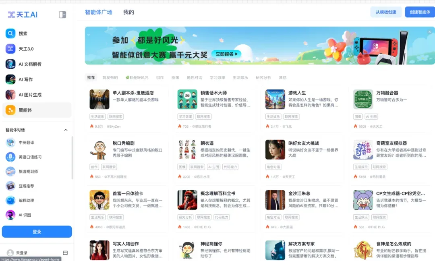Screen dimensions: 435x261
Task: Select the 角色对话 category filter
Action: click(195, 77)
